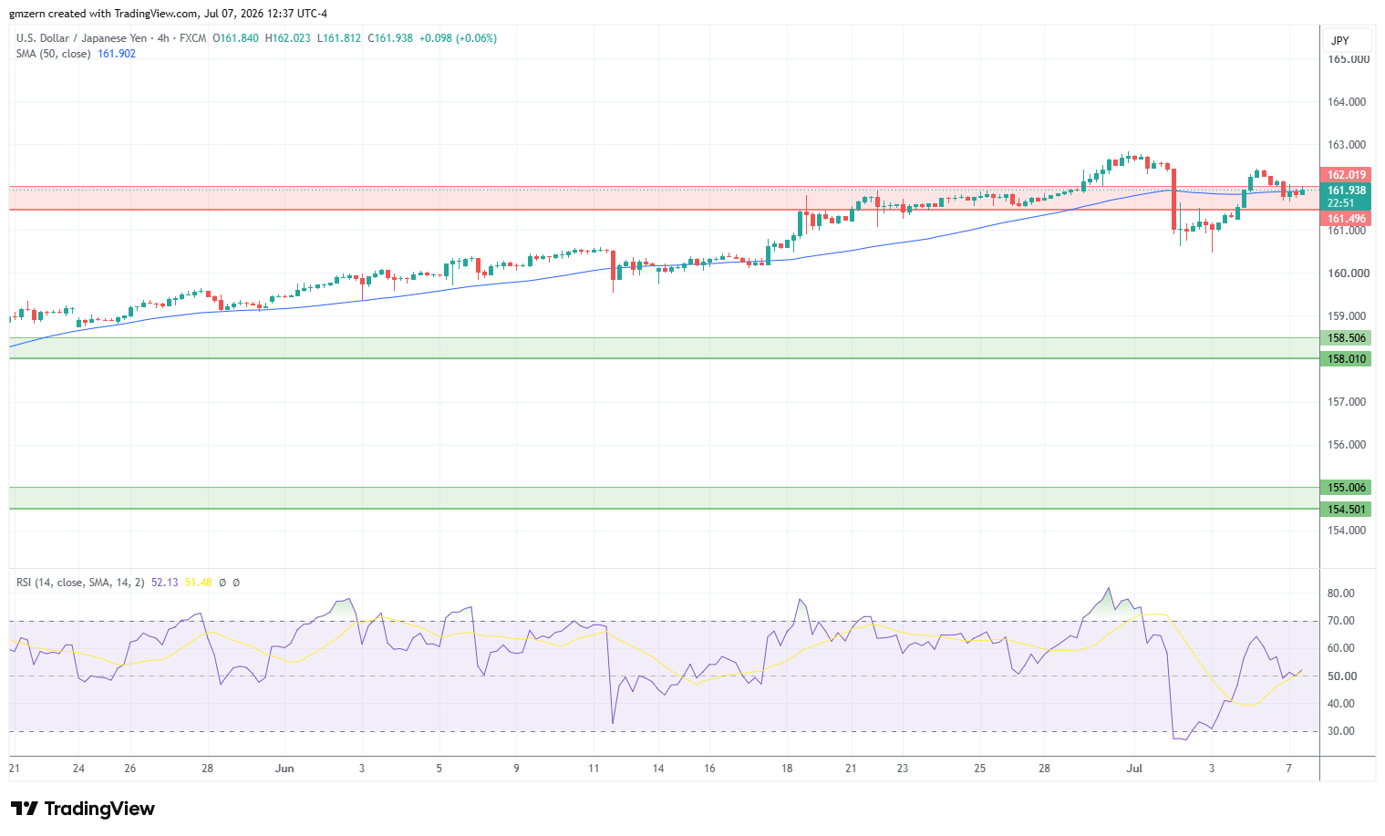The image size is (1385, 836).
Task: Click the 16 date label on the time axis
Action: (709, 769)
